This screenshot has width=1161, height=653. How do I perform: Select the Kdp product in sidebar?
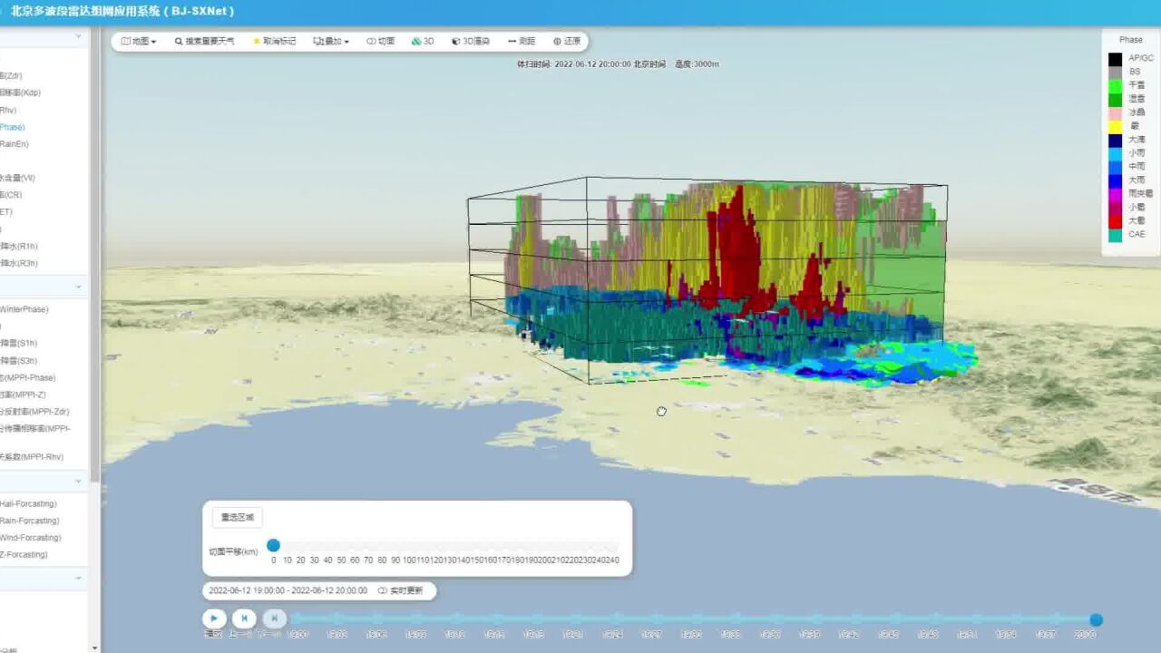[x=21, y=93]
